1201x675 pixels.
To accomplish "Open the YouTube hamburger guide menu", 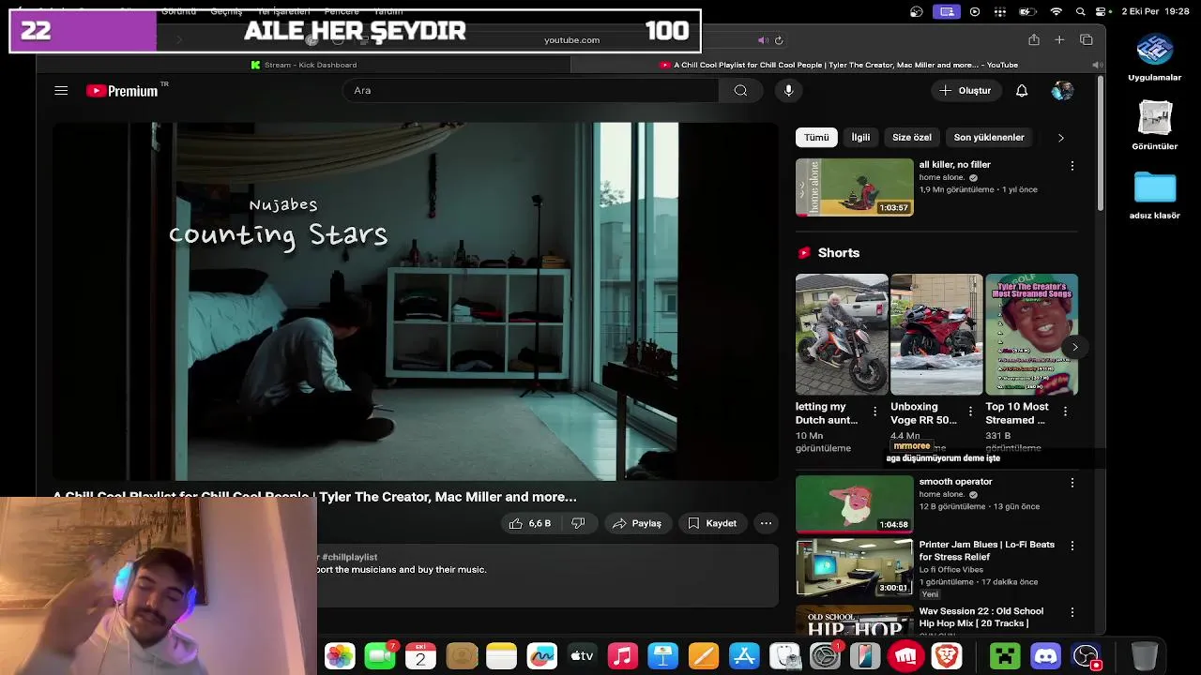I will [x=61, y=91].
